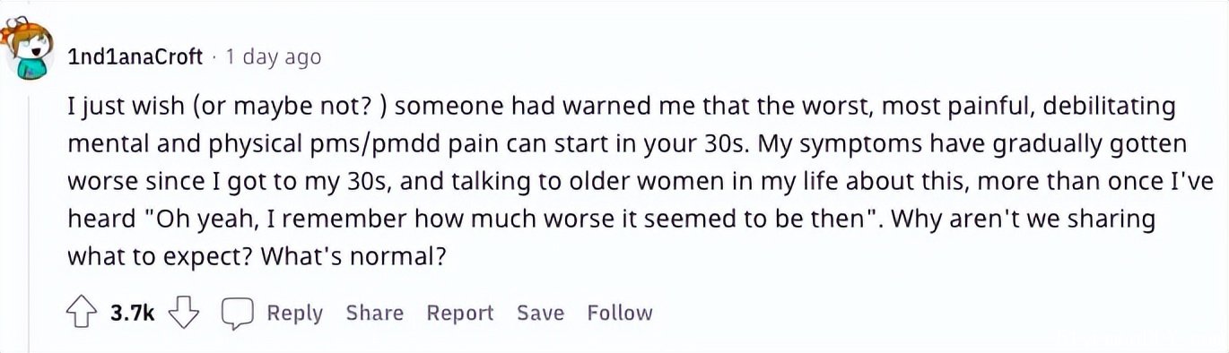
Task: Open the "1 day ago" timestamp permalink
Action: 273,57
